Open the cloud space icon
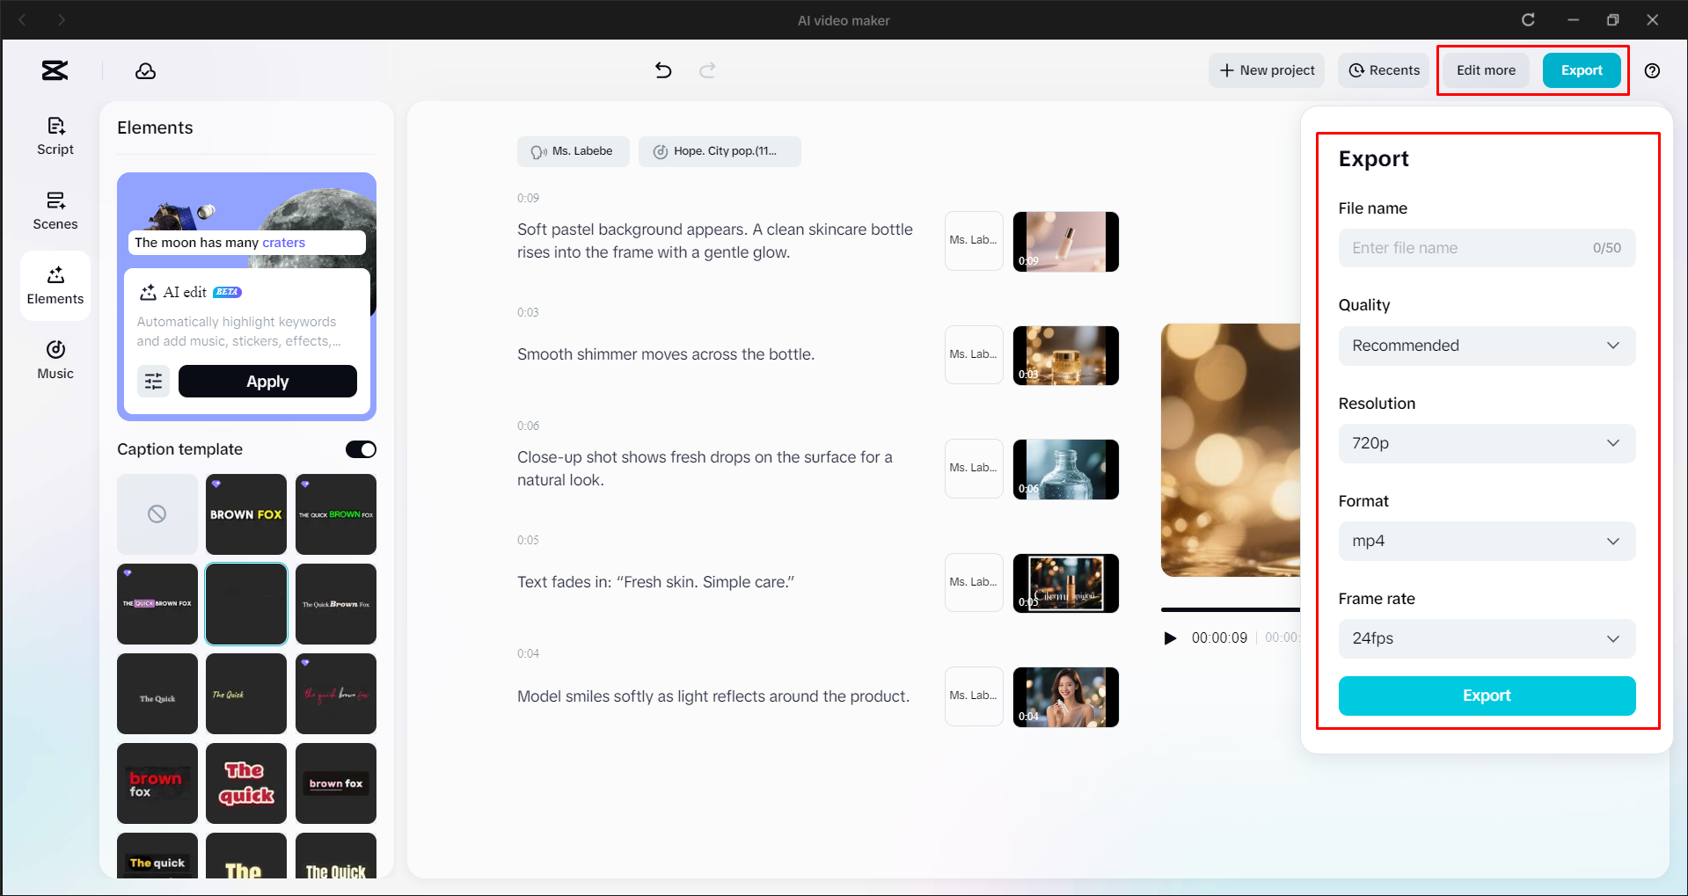Viewport: 1688px width, 896px height. (x=145, y=70)
